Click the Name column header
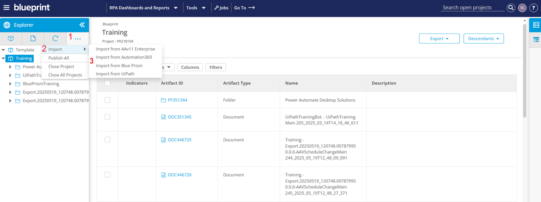Image resolution: width=541 pixels, height=202 pixels. coord(292,83)
